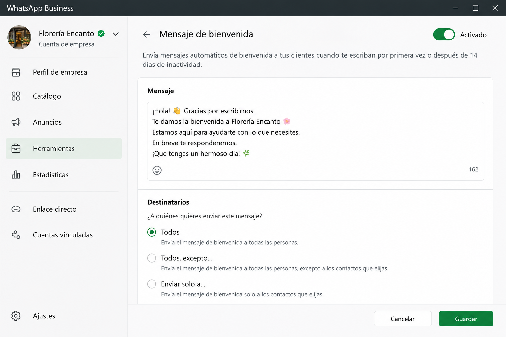Open Perfil de empresa storefront icon

[x=16, y=72]
